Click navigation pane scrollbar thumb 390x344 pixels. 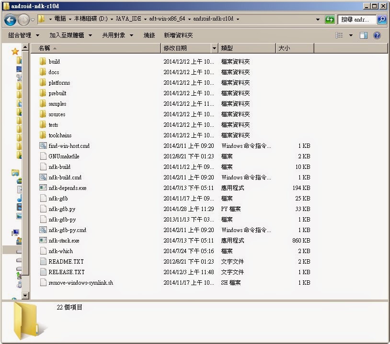click(25, 163)
